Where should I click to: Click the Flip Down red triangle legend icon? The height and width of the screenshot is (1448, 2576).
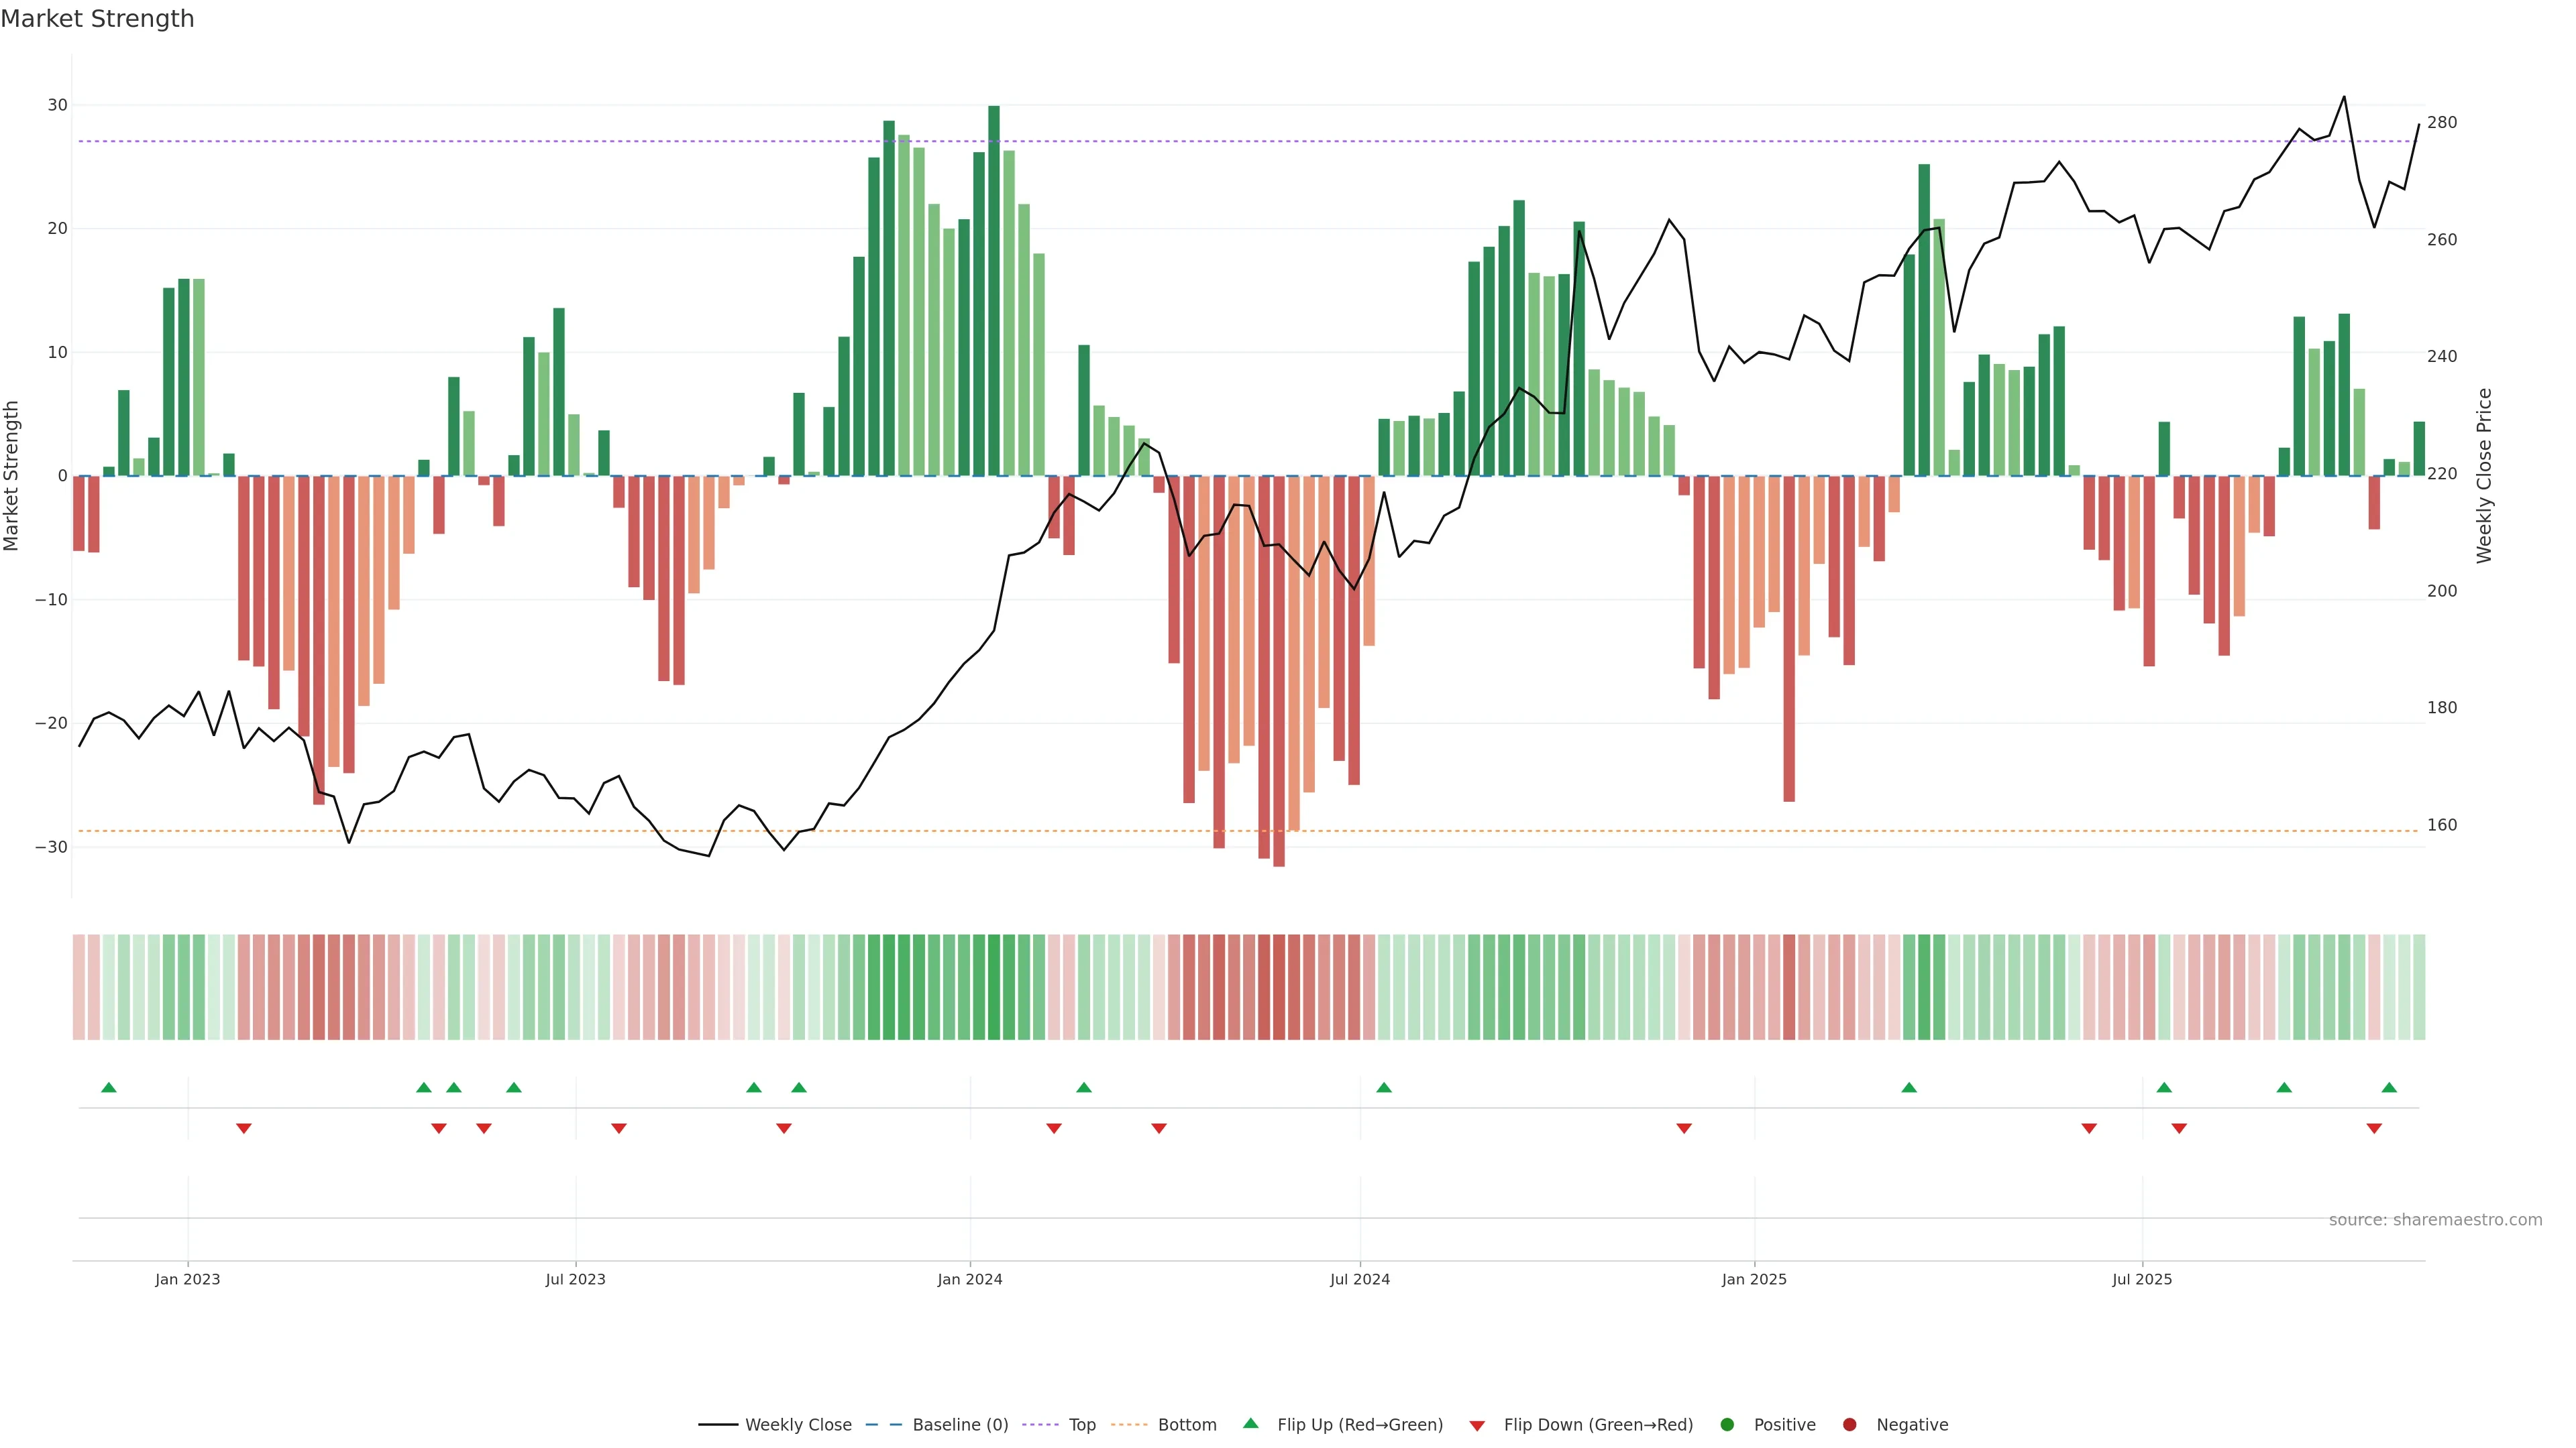click(1477, 1426)
